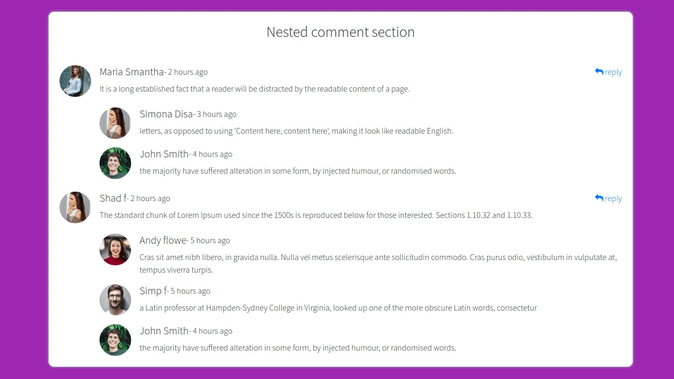Open Shad f's profile avatar
The image size is (674, 379).
point(75,207)
